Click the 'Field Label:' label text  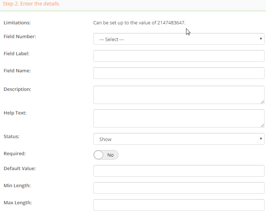pos(16,53)
